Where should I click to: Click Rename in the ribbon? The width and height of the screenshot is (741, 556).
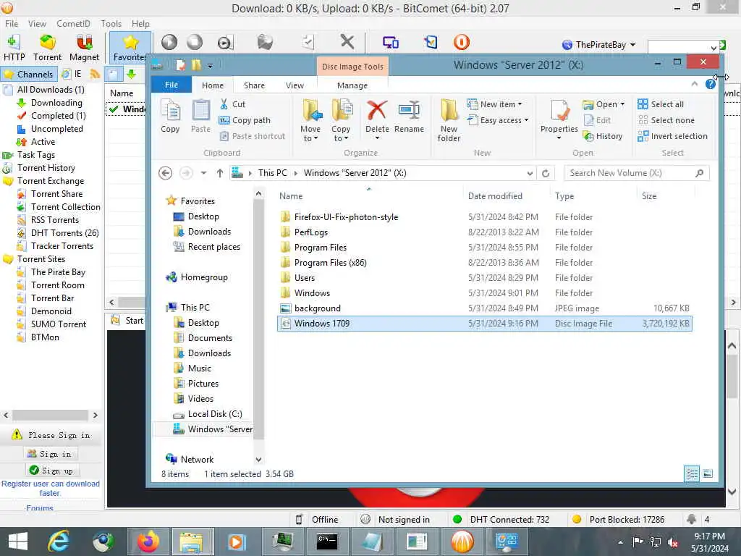tap(410, 117)
